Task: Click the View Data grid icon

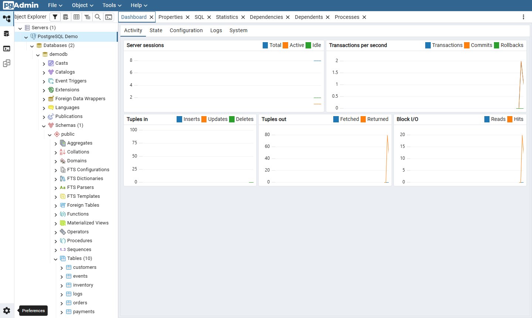Action: 76,17
